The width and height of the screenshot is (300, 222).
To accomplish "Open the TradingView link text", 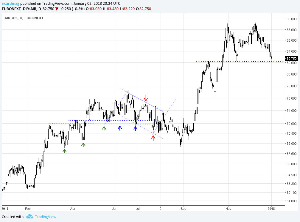I will click(46, 217).
